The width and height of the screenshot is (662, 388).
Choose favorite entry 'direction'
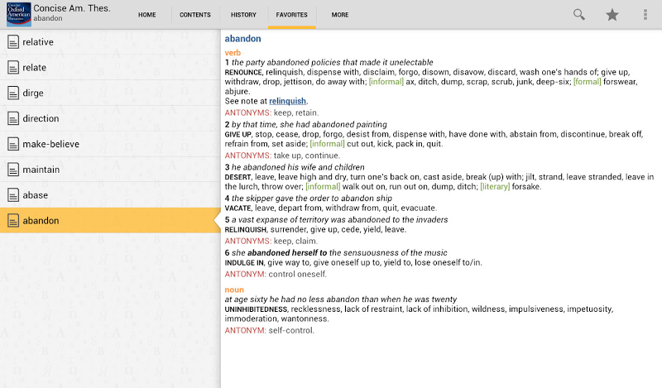[x=110, y=118]
